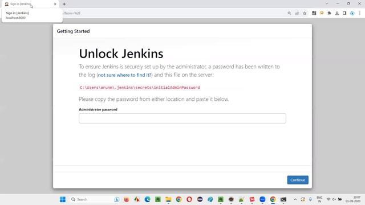Open the Windows Start menu
Viewport: 365px width, 205px height.
[x=63, y=199]
